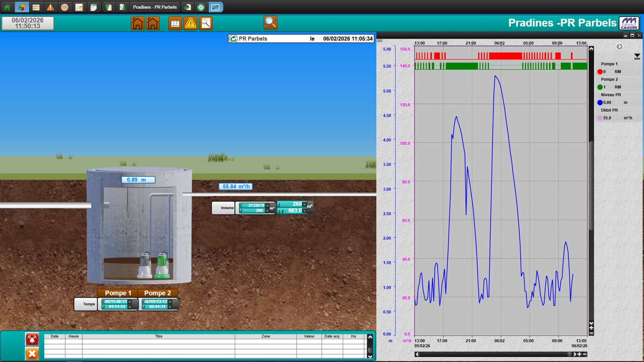Select the Pradines - PR Parbels tab
This screenshot has width=644, height=362.
pyautogui.click(x=155, y=7)
